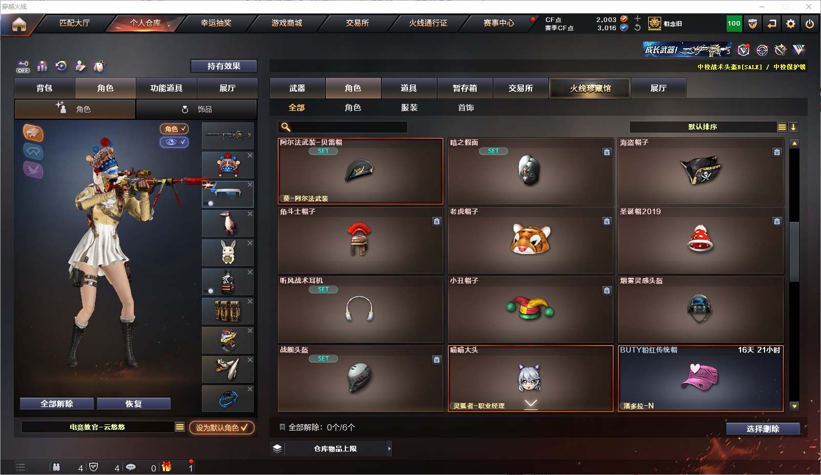Click the 选择删除 button
Screen dimensions: 821x475
[763, 429]
